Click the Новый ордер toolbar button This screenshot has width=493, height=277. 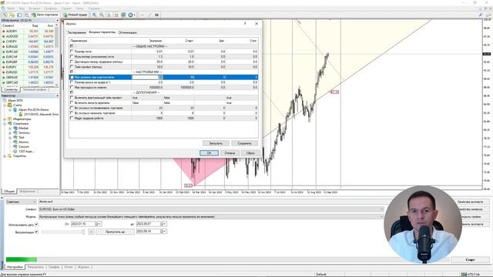(75, 15)
